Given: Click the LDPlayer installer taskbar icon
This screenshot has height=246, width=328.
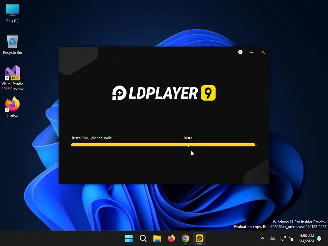Looking at the screenshot, I should click(x=200, y=238).
